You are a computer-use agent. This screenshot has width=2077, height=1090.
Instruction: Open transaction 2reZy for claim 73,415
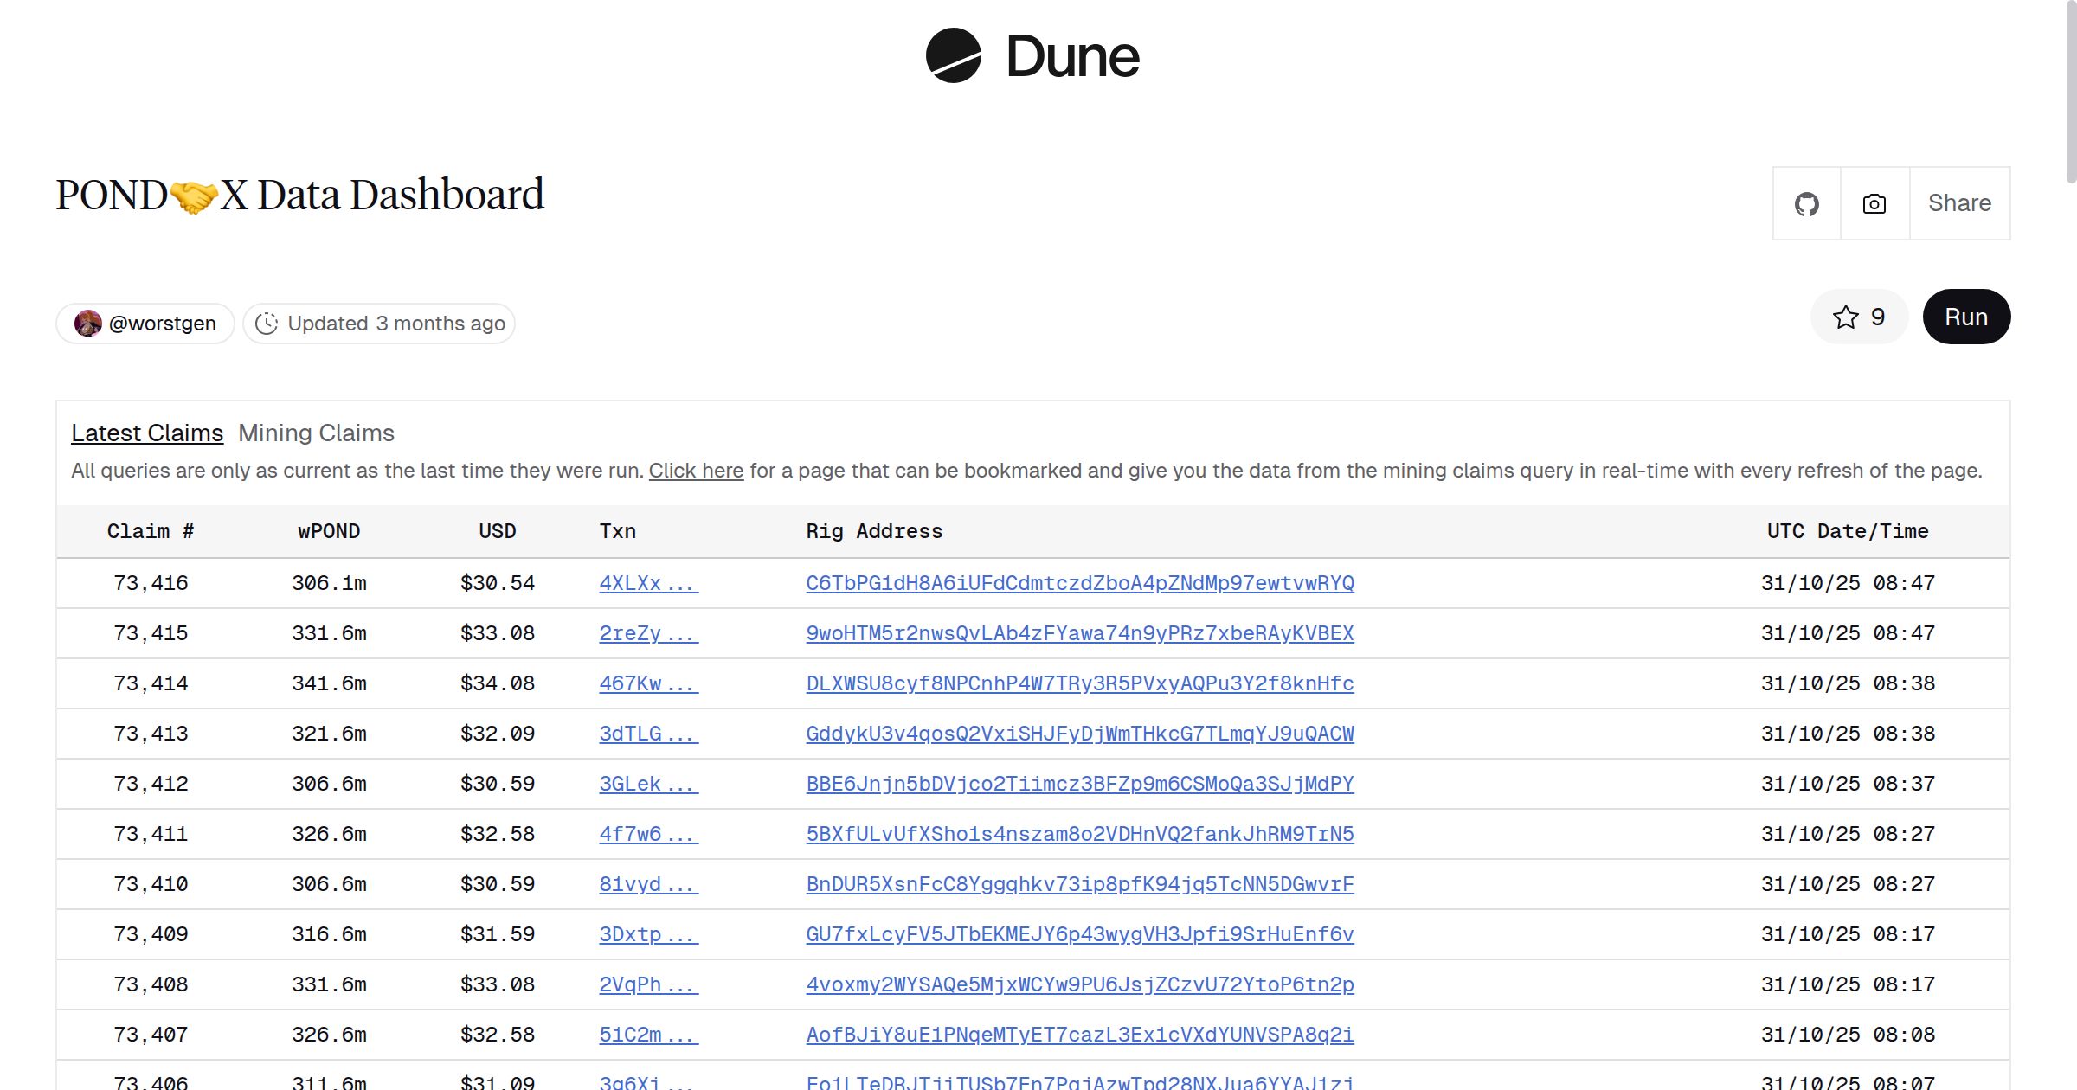(647, 633)
